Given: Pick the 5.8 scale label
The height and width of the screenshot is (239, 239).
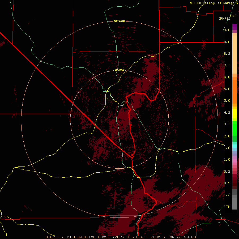Looking at the screenshot, I should 227,89.
